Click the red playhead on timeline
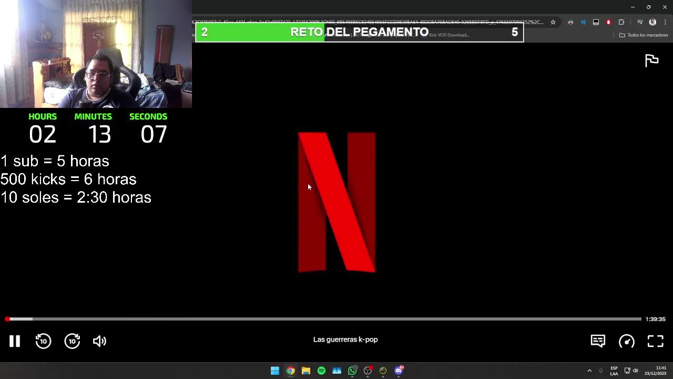673x379 pixels. pyautogui.click(x=7, y=319)
